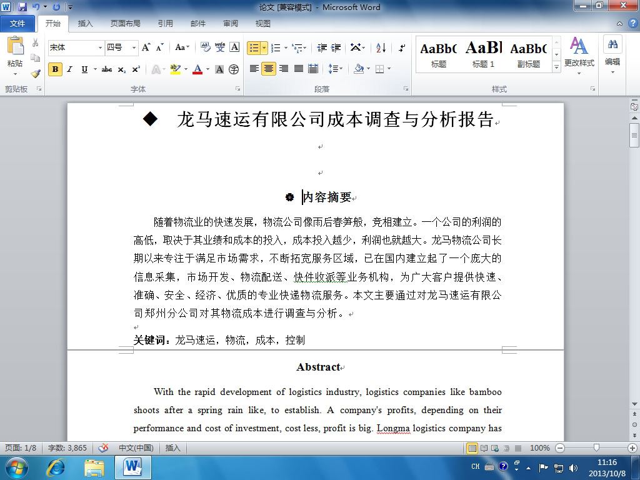Apply the yellow text highlight color
640x480 pixels.
pyautogui.click(x=176, y=69)
